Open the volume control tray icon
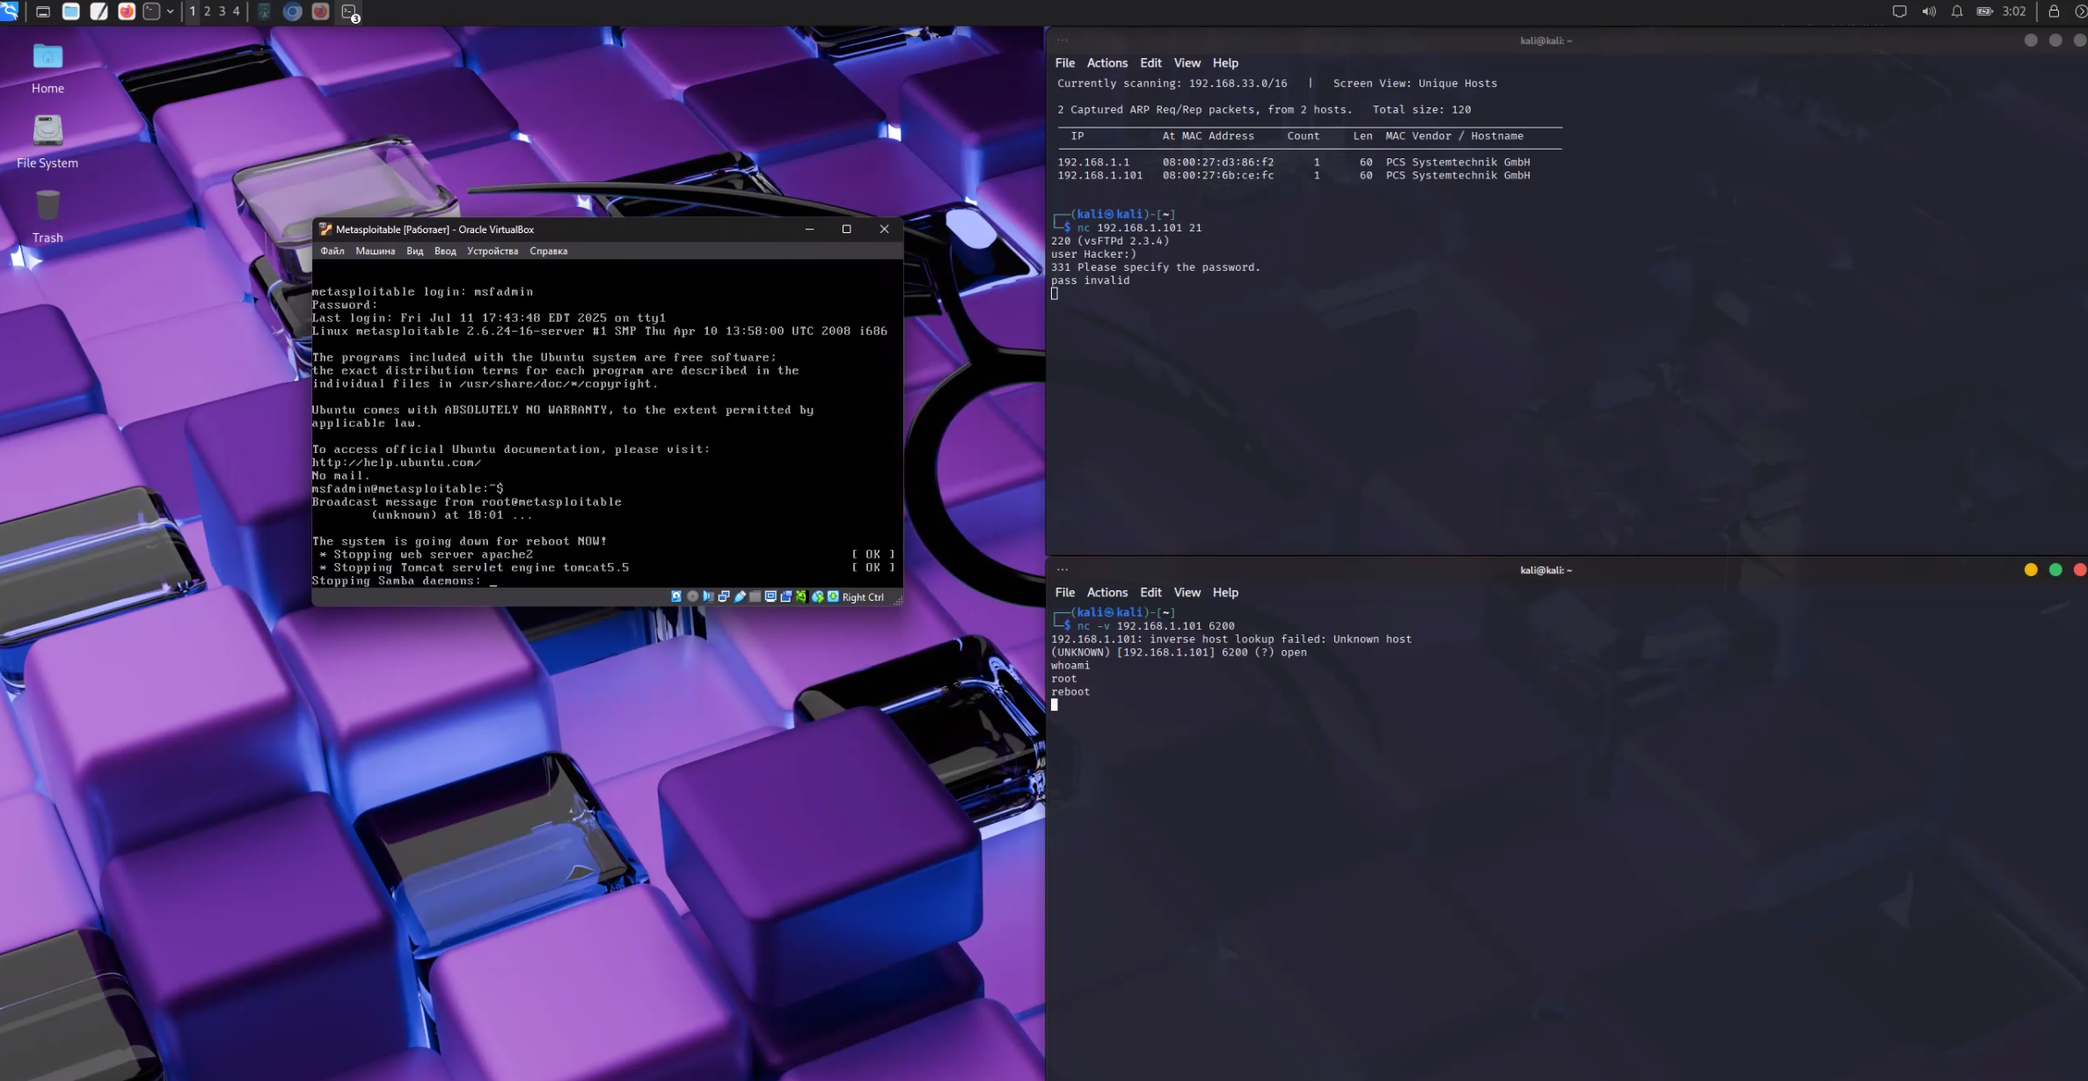Screen dimensions: 2088x1081 1928,11
